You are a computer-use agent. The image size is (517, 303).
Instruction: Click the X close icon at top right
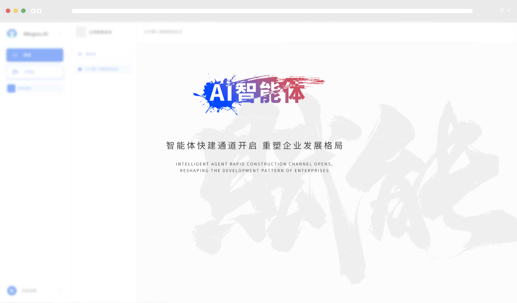point(509,11)
